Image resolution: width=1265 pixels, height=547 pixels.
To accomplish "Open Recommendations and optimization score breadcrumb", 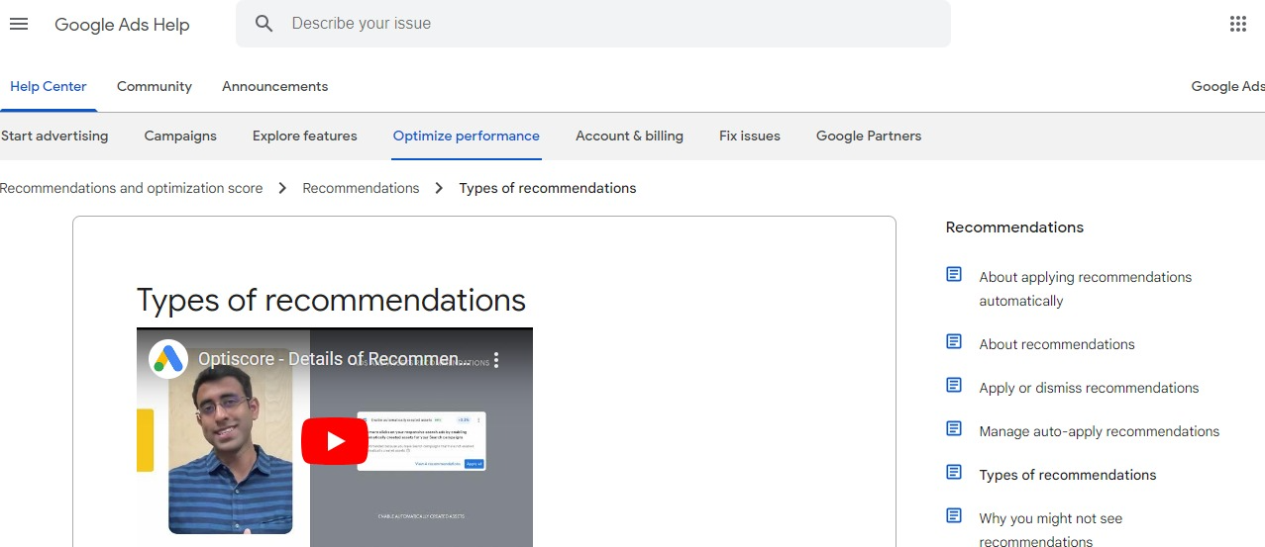I will 132,188.
